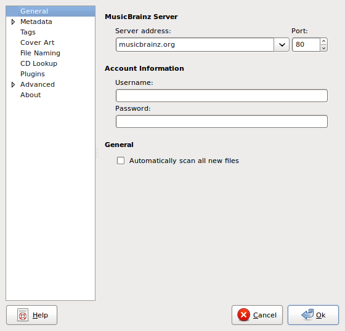Click inside the Port number field

[306, 45]
